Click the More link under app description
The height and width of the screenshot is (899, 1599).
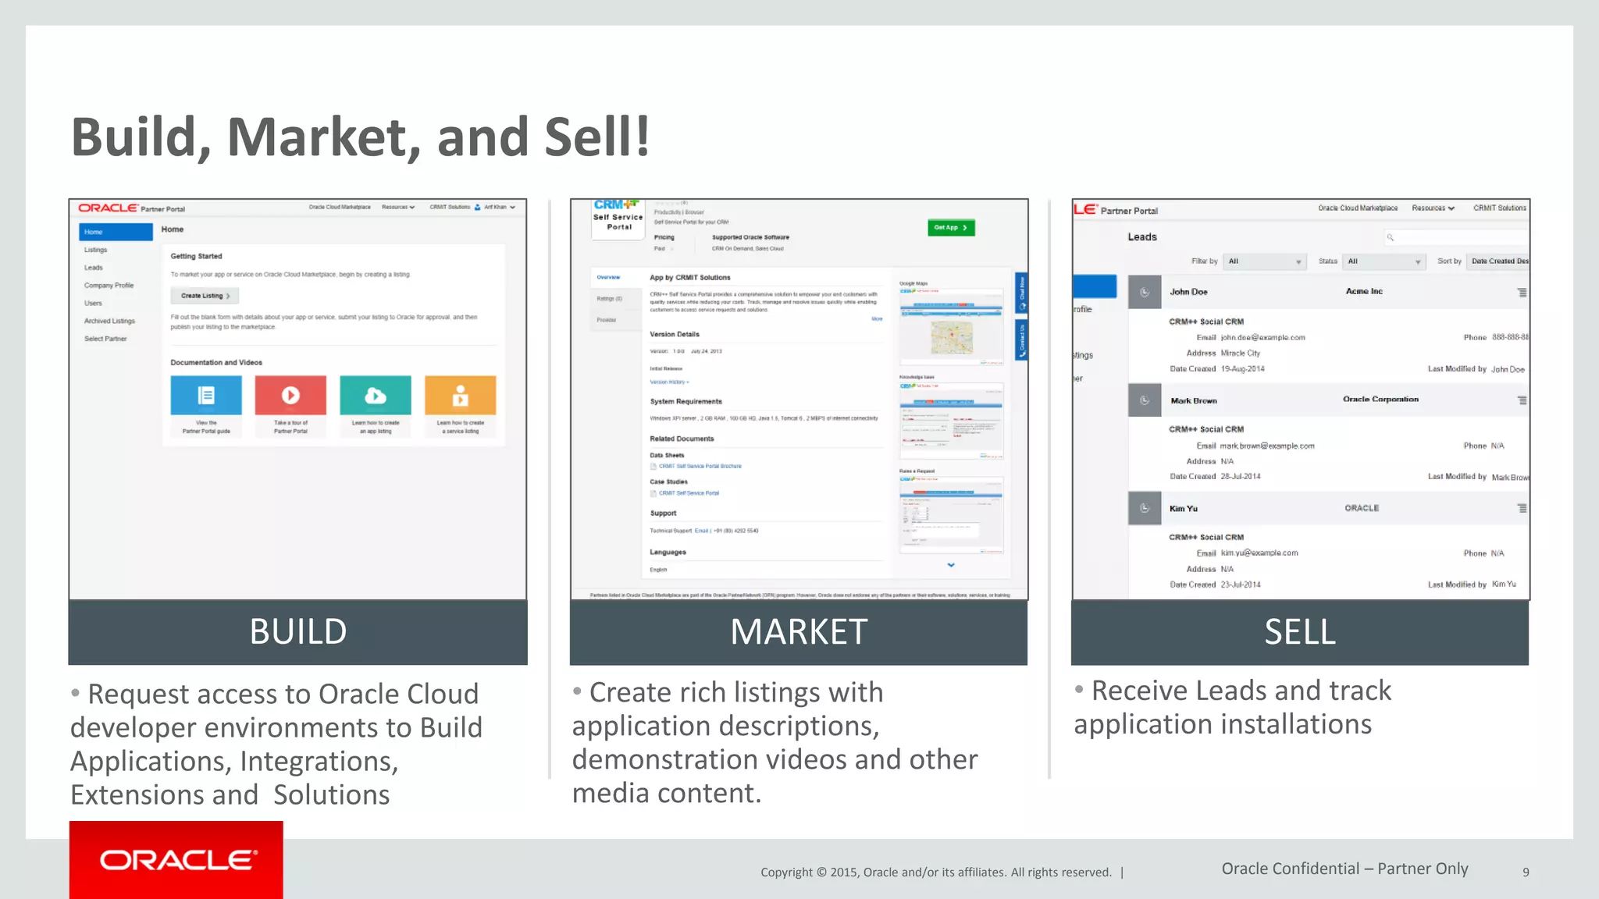click(x=877, y=319)
